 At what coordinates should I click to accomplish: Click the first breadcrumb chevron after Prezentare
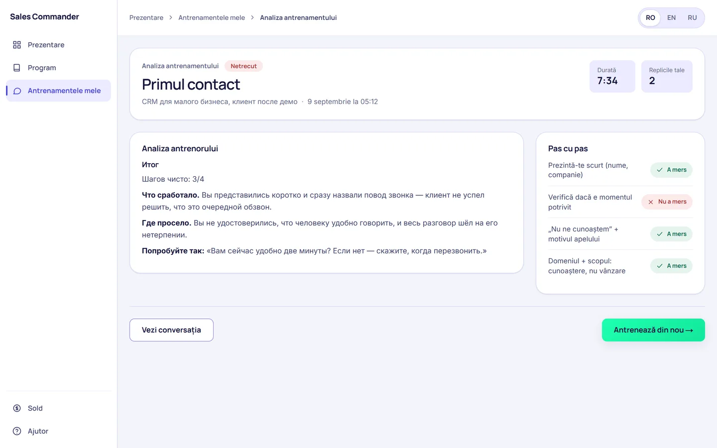171,17
